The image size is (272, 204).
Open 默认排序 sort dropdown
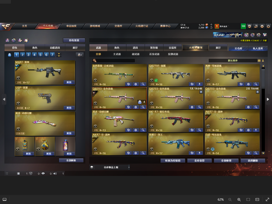point(233,60)
